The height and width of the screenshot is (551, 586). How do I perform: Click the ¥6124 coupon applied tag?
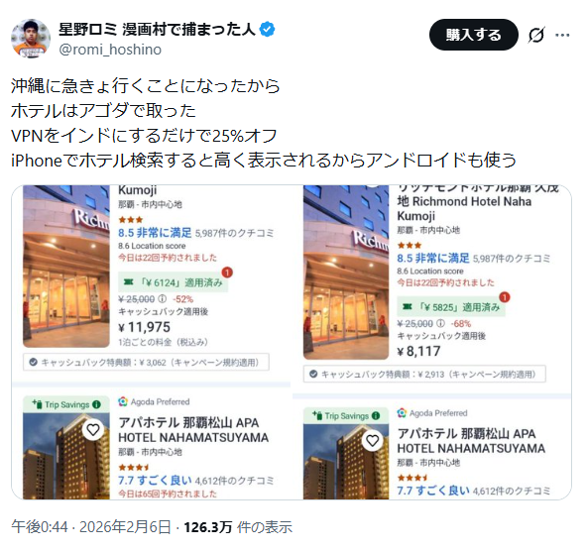pyautogui.click(x=174, y=282)
